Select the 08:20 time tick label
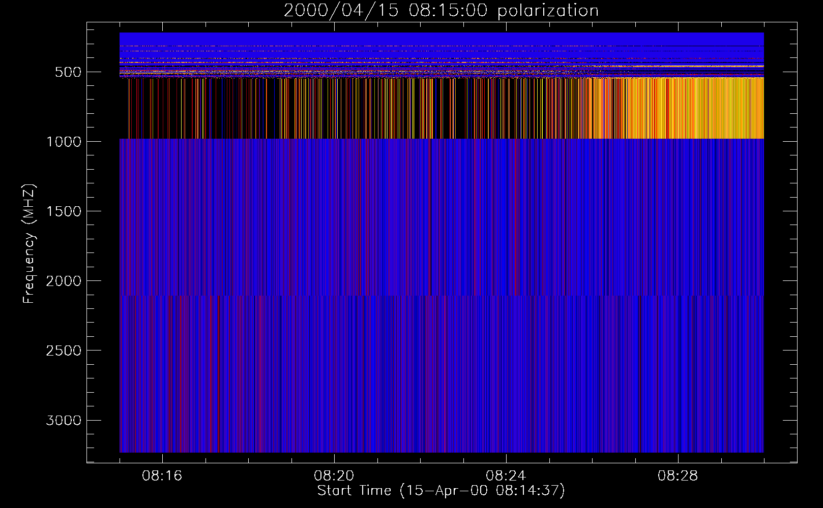The height and width of the screenshot is (508, 823). [334, 476]
